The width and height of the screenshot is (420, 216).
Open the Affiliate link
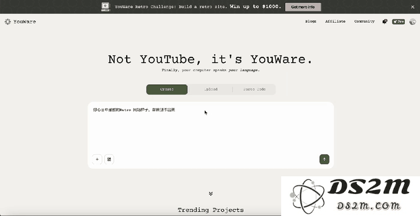(x=335, y=22)
